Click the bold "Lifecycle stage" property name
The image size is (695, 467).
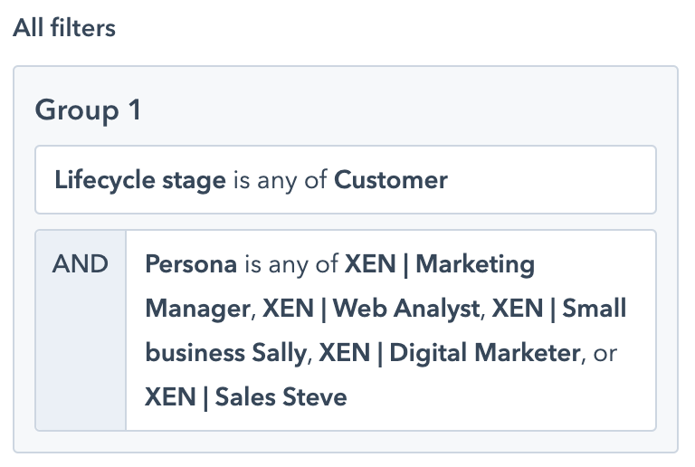[139, 180]
